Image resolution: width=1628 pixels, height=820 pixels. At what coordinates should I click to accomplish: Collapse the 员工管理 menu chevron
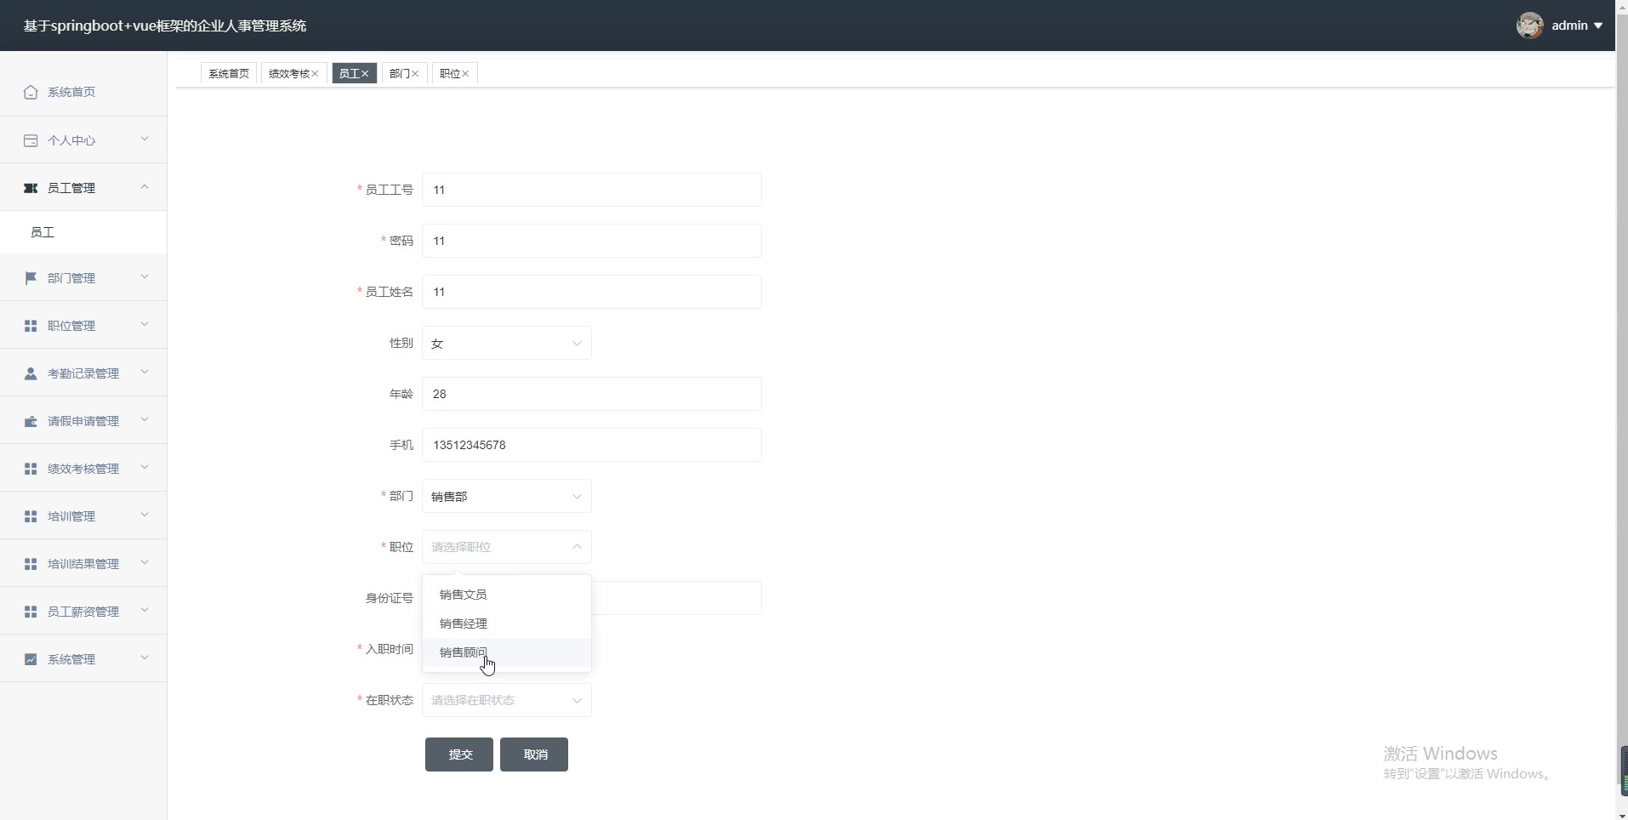pyautogui.click(x=144, y=186)
